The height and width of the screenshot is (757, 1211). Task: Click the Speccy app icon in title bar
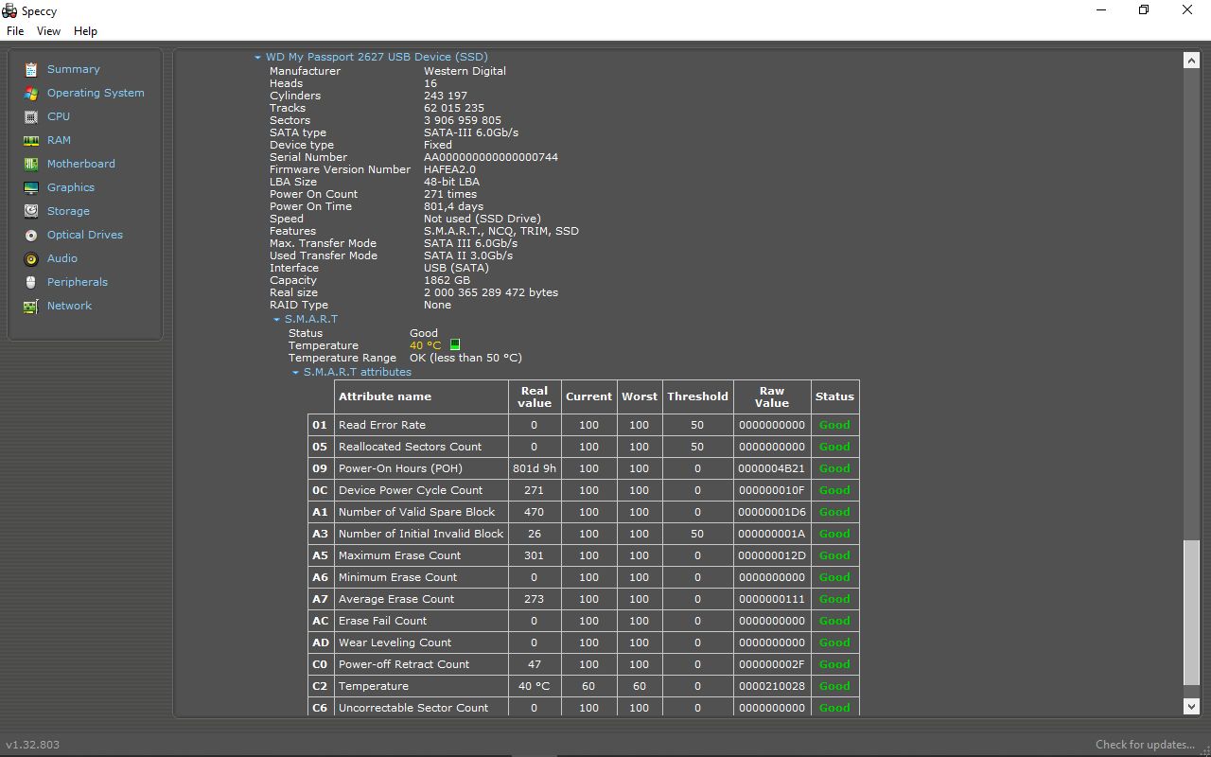pos(10,10)
